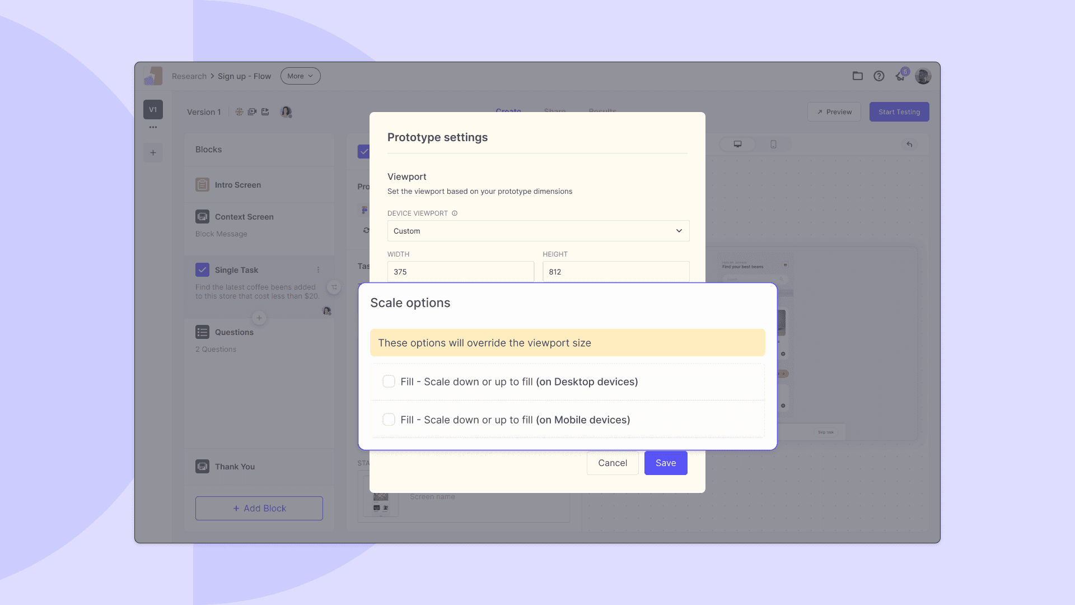Screen dimensions: 1075x605
Task: Save the scale options
Action: click(x=665, y=463)
